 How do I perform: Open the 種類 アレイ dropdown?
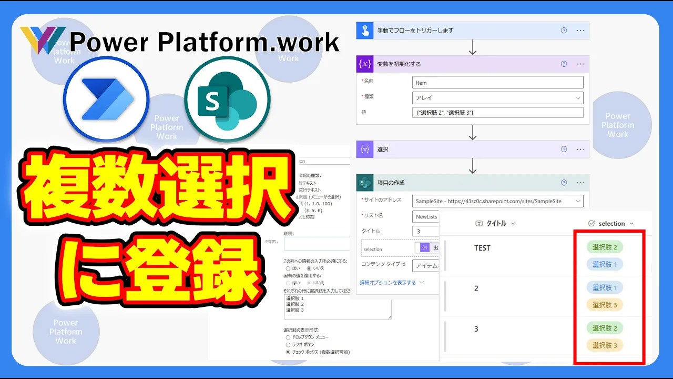(x=498, y=97)
